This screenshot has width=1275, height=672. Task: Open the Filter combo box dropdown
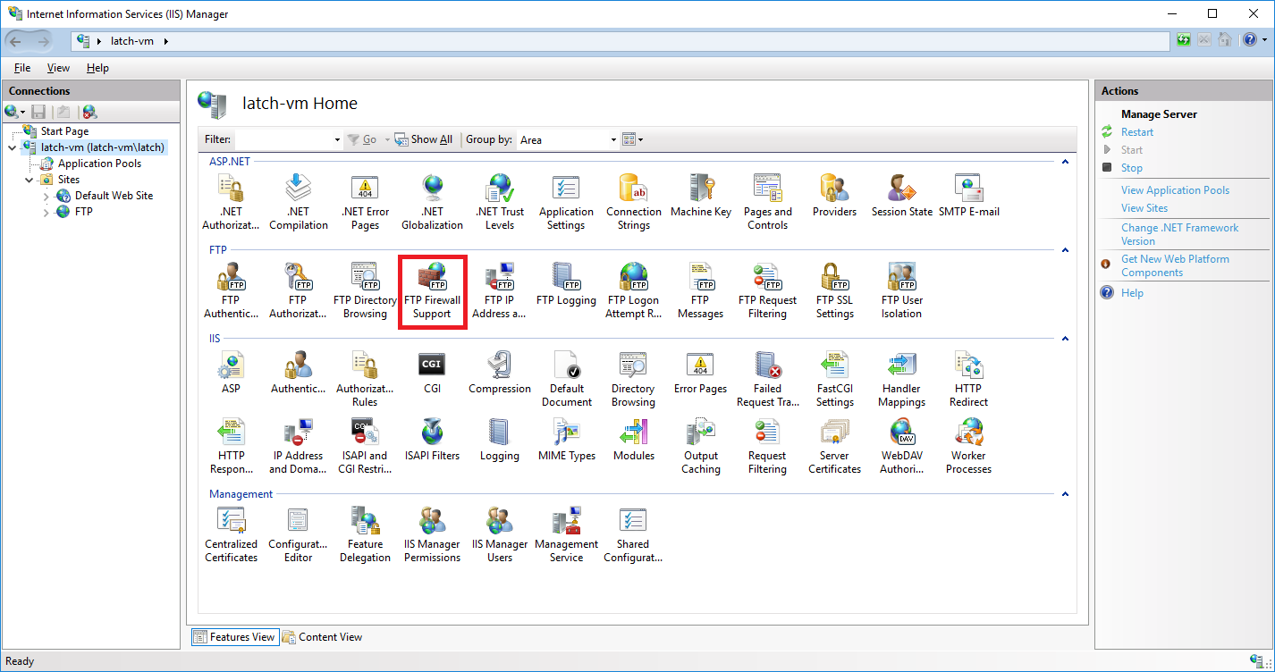337,139
